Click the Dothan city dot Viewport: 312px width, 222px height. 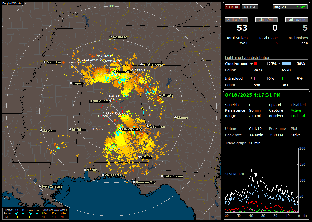[x=140, y=157]
